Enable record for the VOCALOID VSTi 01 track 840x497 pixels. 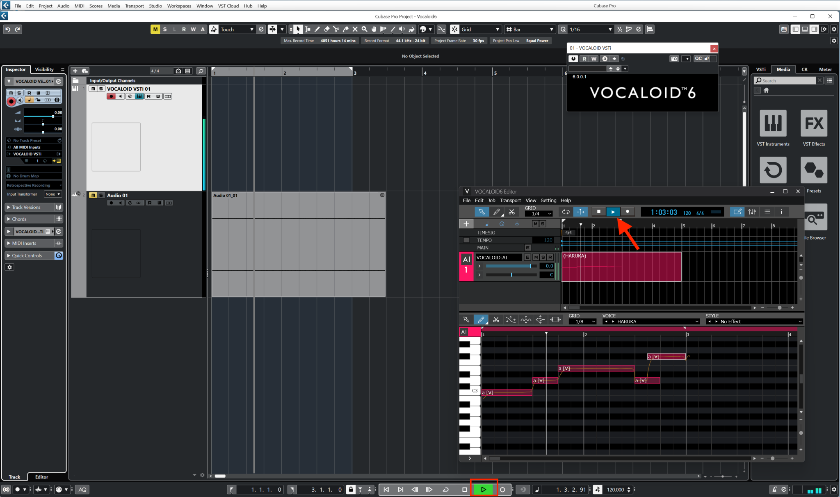[110, 96]
